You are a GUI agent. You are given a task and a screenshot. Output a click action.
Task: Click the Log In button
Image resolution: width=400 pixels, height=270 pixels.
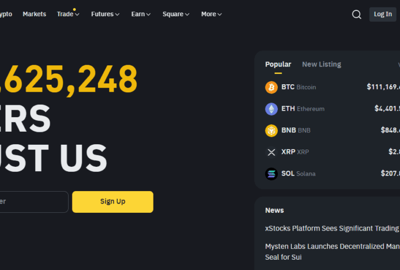(383, 14)
